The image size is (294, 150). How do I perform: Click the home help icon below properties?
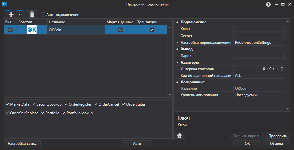click(179, 136)
